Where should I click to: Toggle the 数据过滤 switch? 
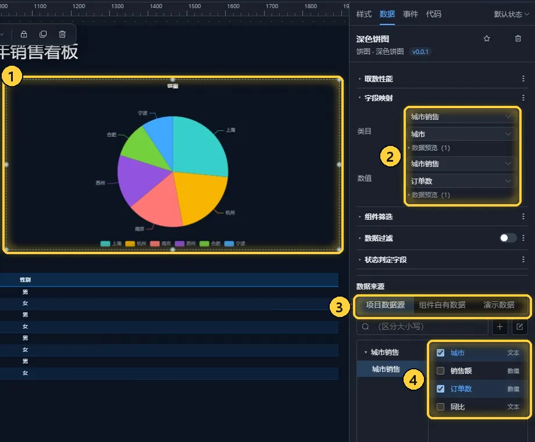click(508, 238)
